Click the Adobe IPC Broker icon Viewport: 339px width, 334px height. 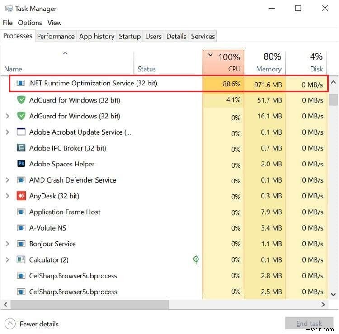click(x=21, y=148)
